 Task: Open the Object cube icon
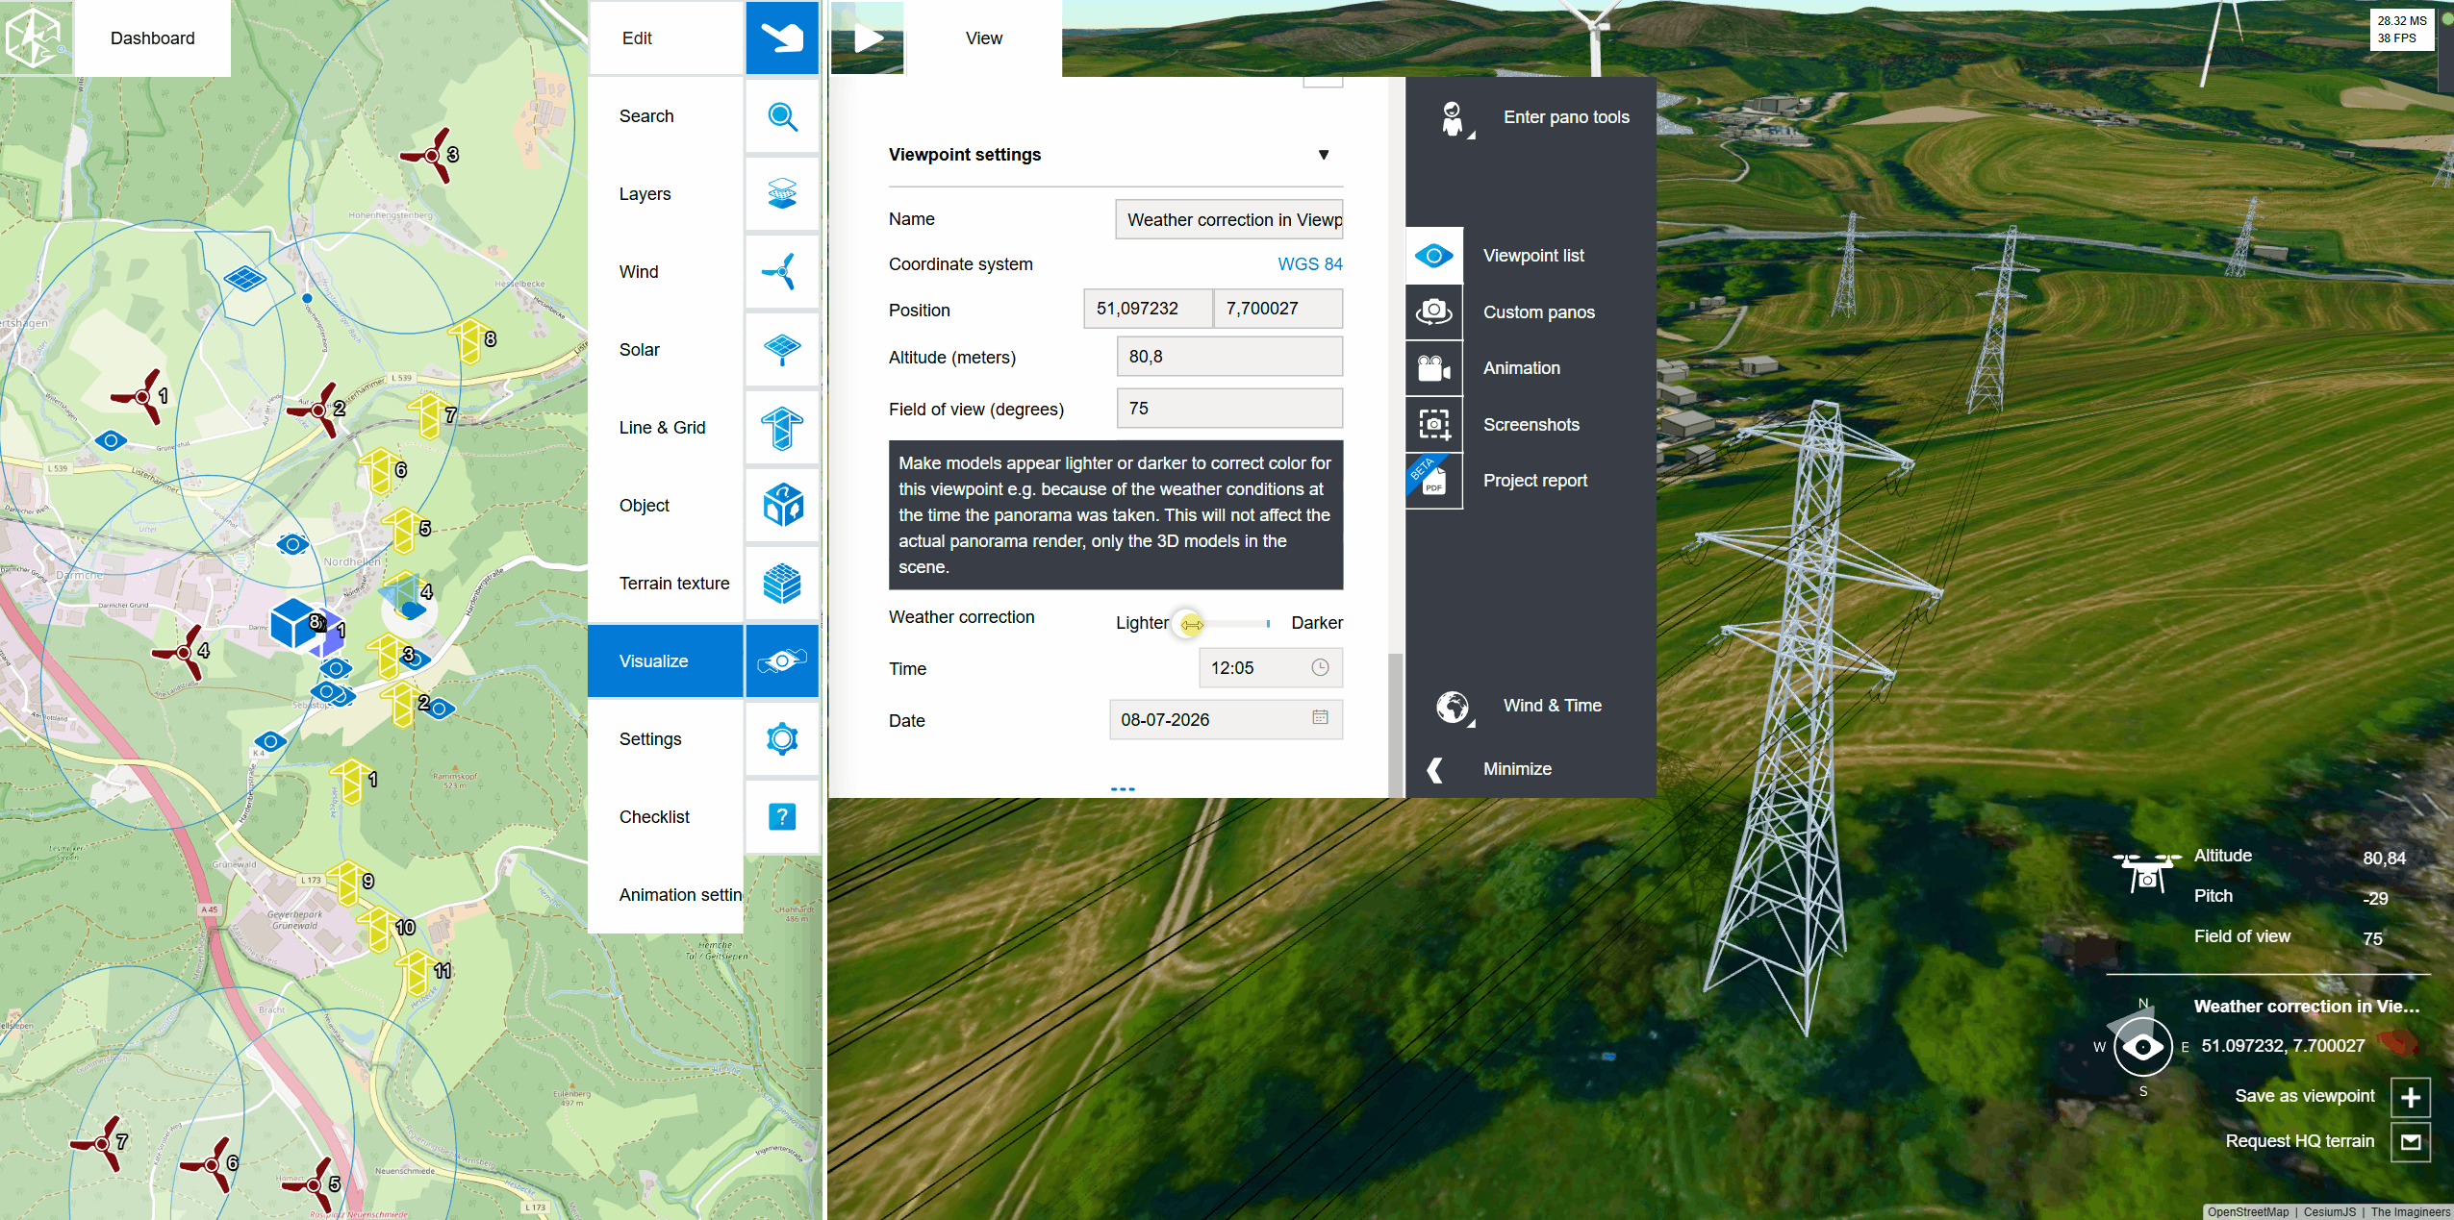click(x=782, y=506)
